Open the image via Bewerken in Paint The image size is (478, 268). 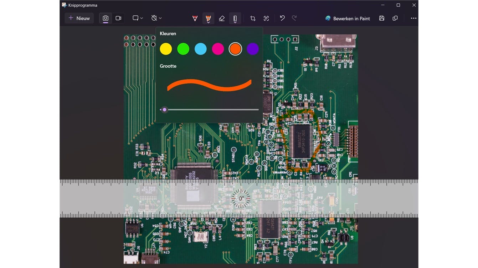point(348,18)
